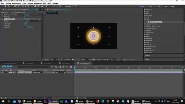Viewport: 185px width, 104px height.
Task: Select the Eraser tool
Action: point(38,6)
